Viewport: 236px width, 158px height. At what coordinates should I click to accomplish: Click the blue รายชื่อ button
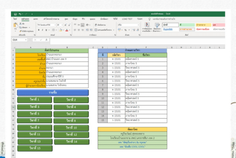click(x=53, y=93)
